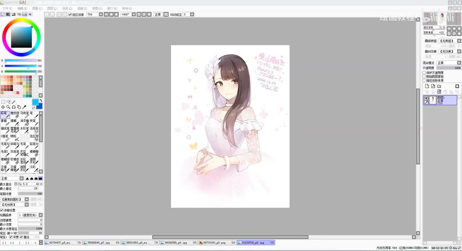Screen dimensions: 462x251
Task: Select the move tool
Action: 3,107
